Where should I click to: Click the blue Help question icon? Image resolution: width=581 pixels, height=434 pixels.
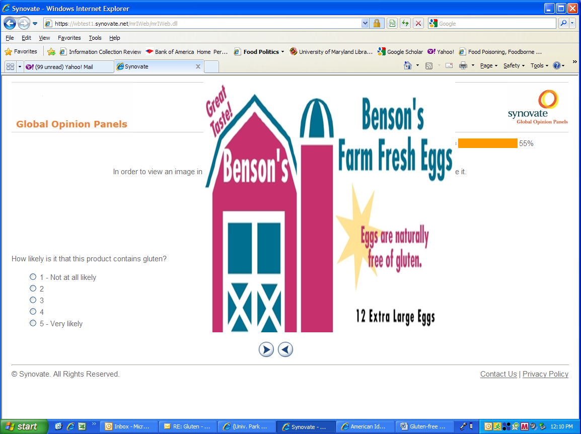pos(556,65)
